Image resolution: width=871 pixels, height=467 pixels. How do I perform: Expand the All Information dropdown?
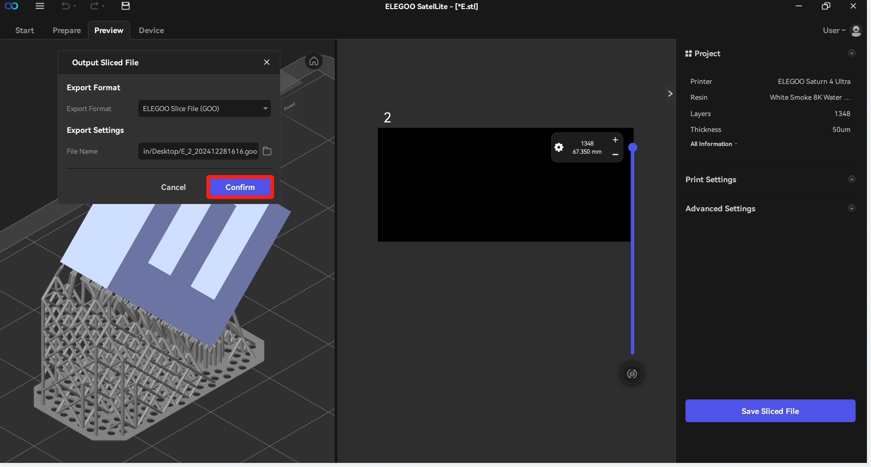[714, 144]
